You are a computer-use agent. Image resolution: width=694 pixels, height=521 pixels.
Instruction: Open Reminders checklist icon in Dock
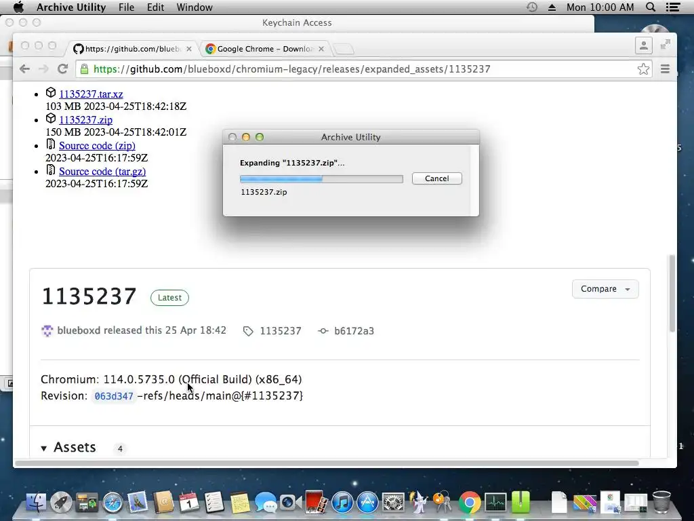tap(214, 503)
